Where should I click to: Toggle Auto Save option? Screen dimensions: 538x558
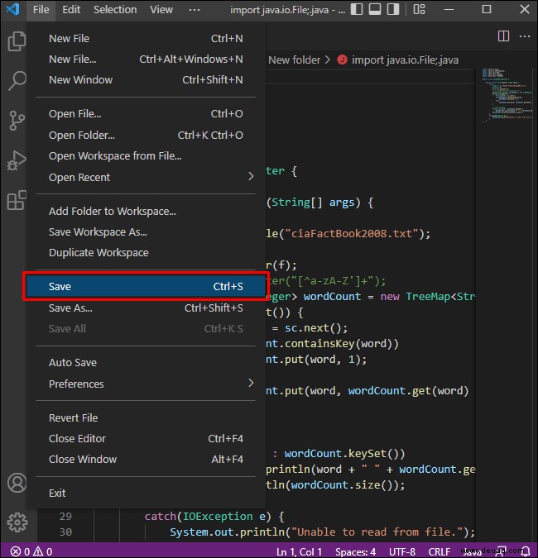(146, 363)
